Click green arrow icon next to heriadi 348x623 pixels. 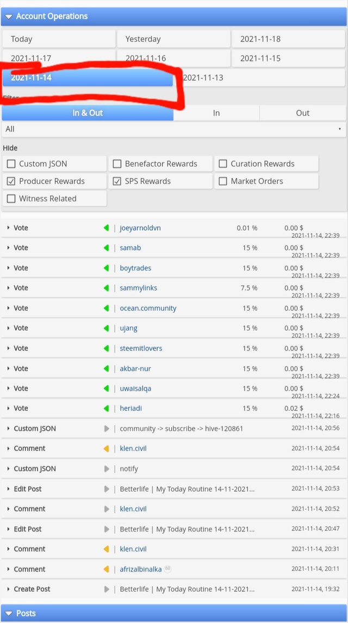[x=107, y=409]
